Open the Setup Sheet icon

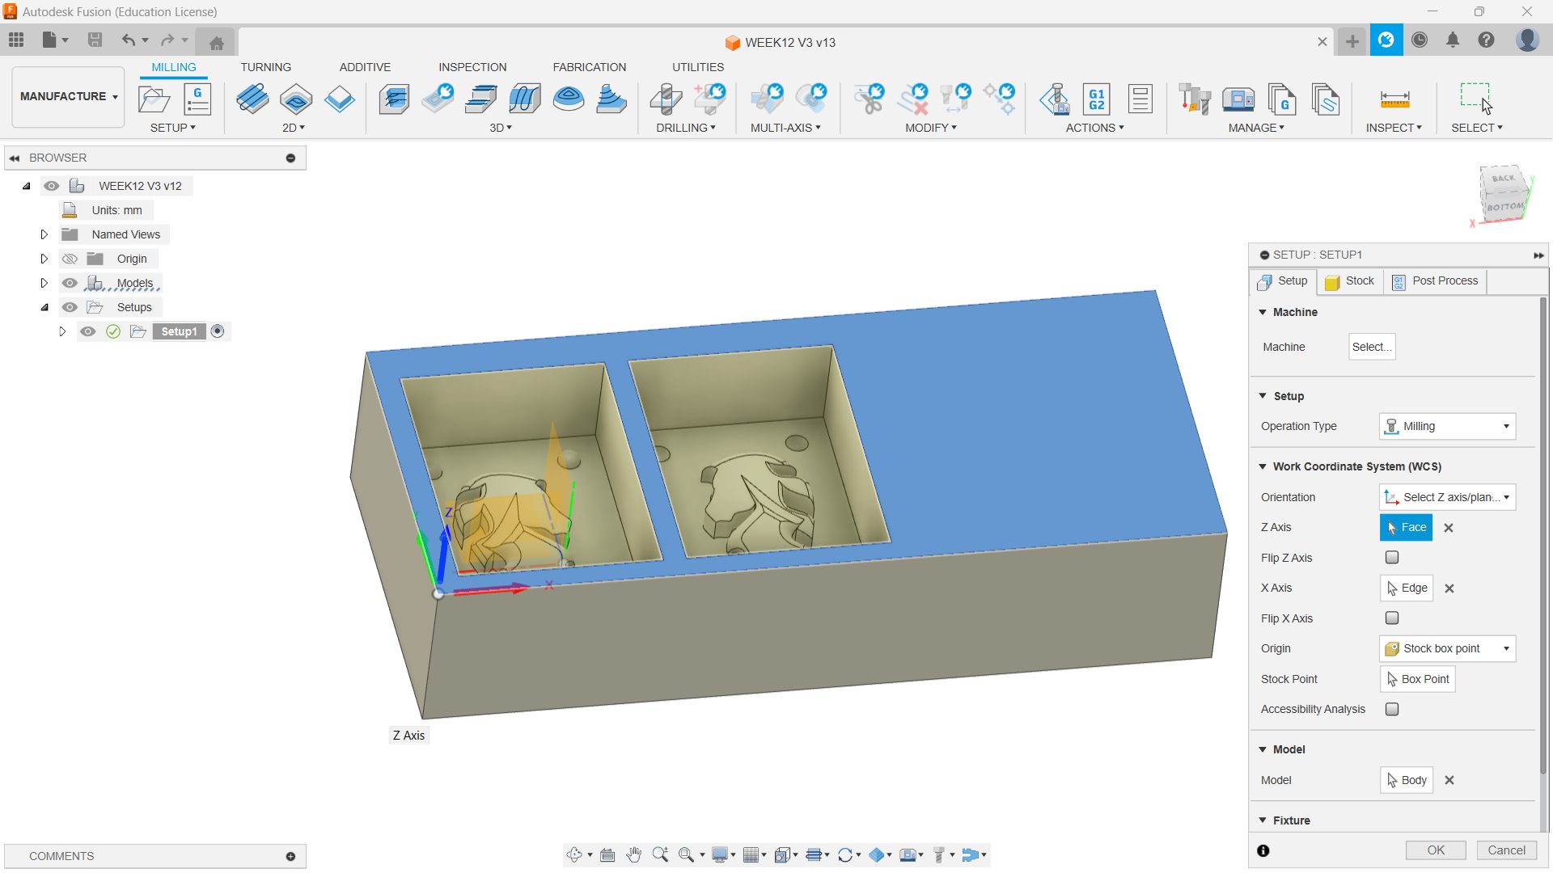[1140, 99]
